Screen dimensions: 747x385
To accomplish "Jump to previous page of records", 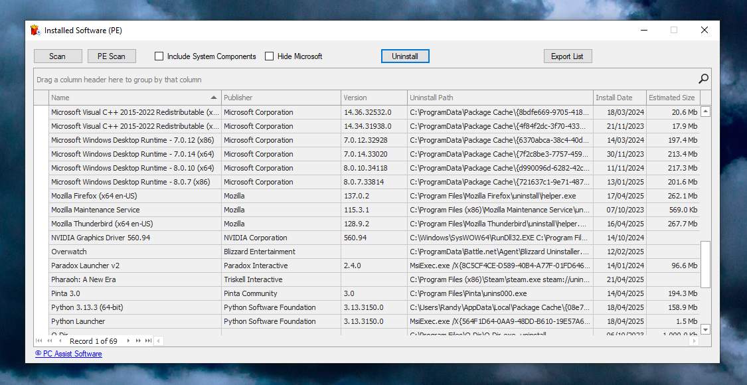I will tap(50, 341).
